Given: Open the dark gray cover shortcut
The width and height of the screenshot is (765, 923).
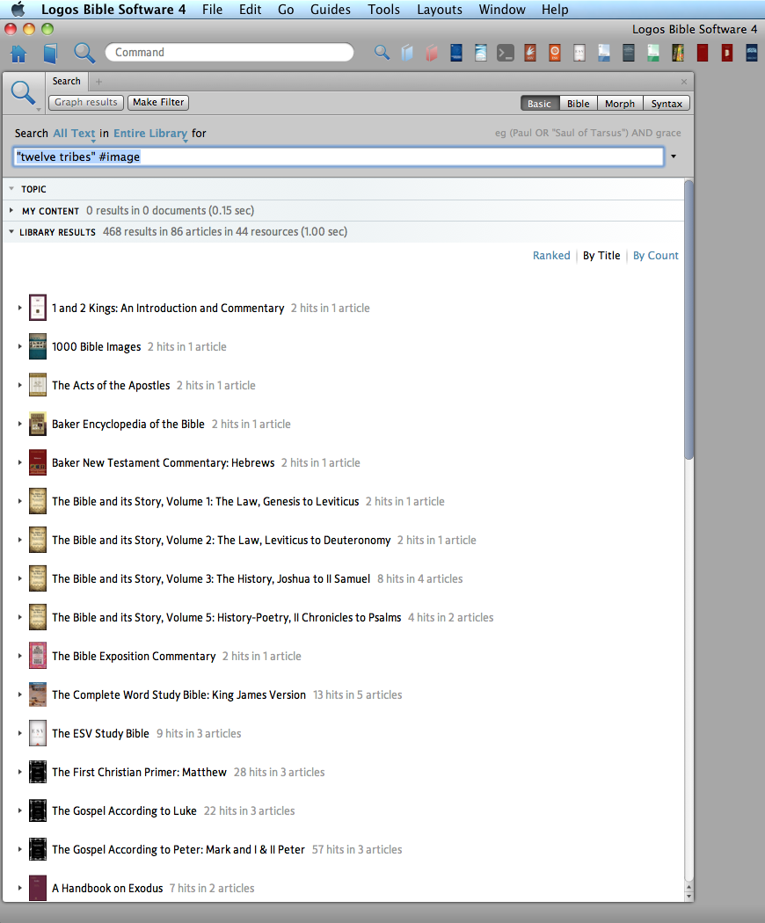Looking at the screenshot, I should 629,53.
